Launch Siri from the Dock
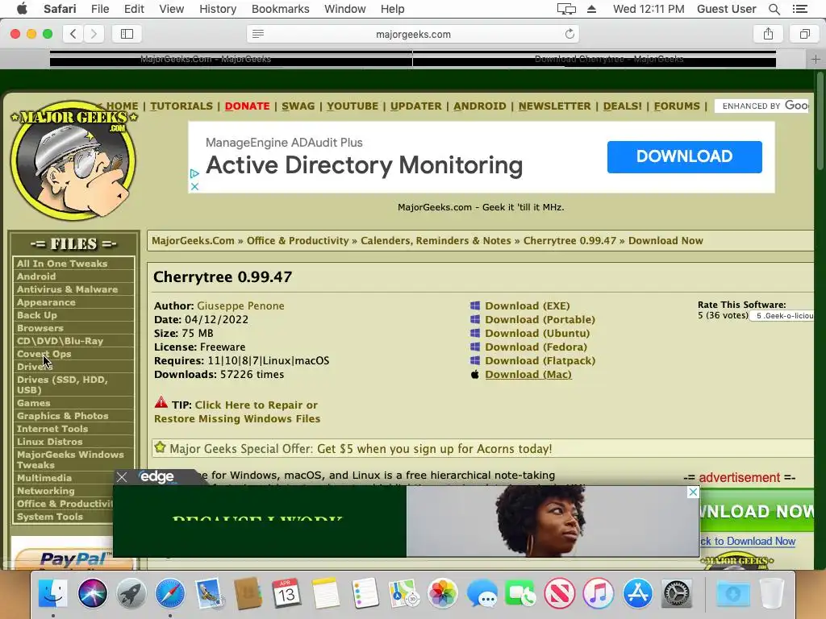This screenshot has width=826, height=619. 92,592
